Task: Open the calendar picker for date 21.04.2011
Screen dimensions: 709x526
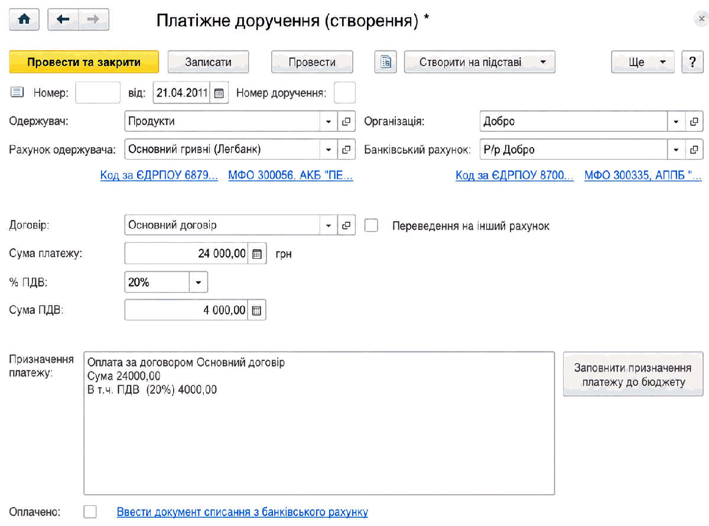Action: point(219,93)
